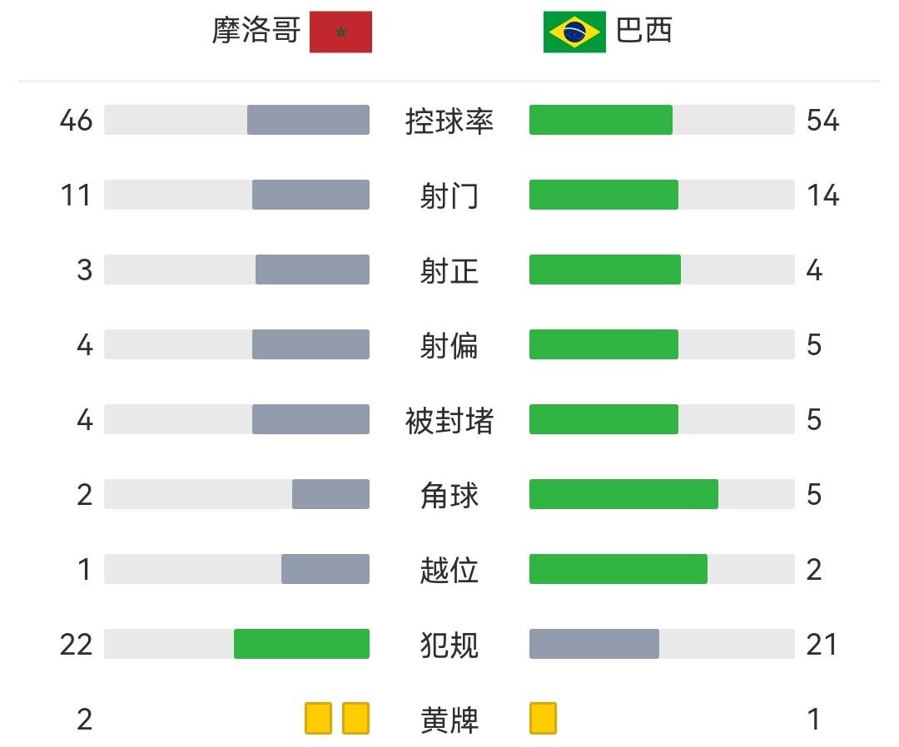The height and width of the screenshot is (747, 899).
Task: Click the 黄牌 yellow cards label
Action: [449, 720]
